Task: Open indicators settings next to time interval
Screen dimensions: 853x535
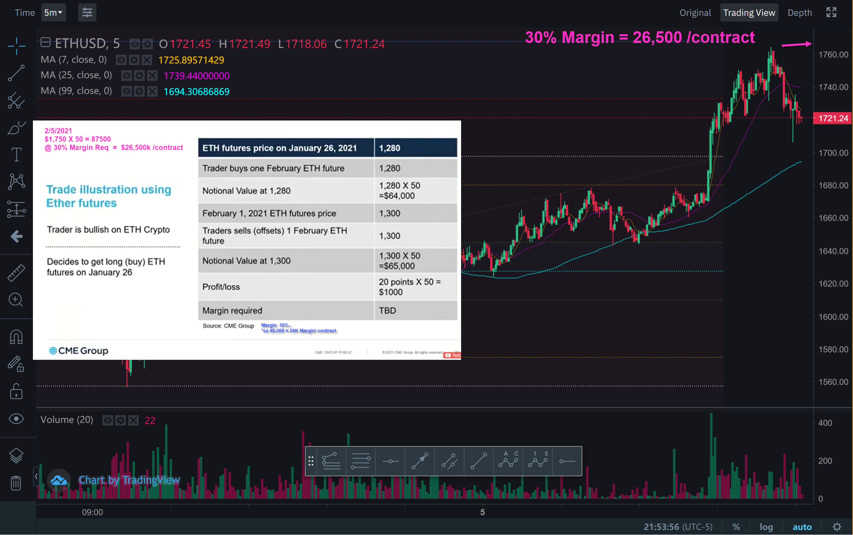Action: 87,13
